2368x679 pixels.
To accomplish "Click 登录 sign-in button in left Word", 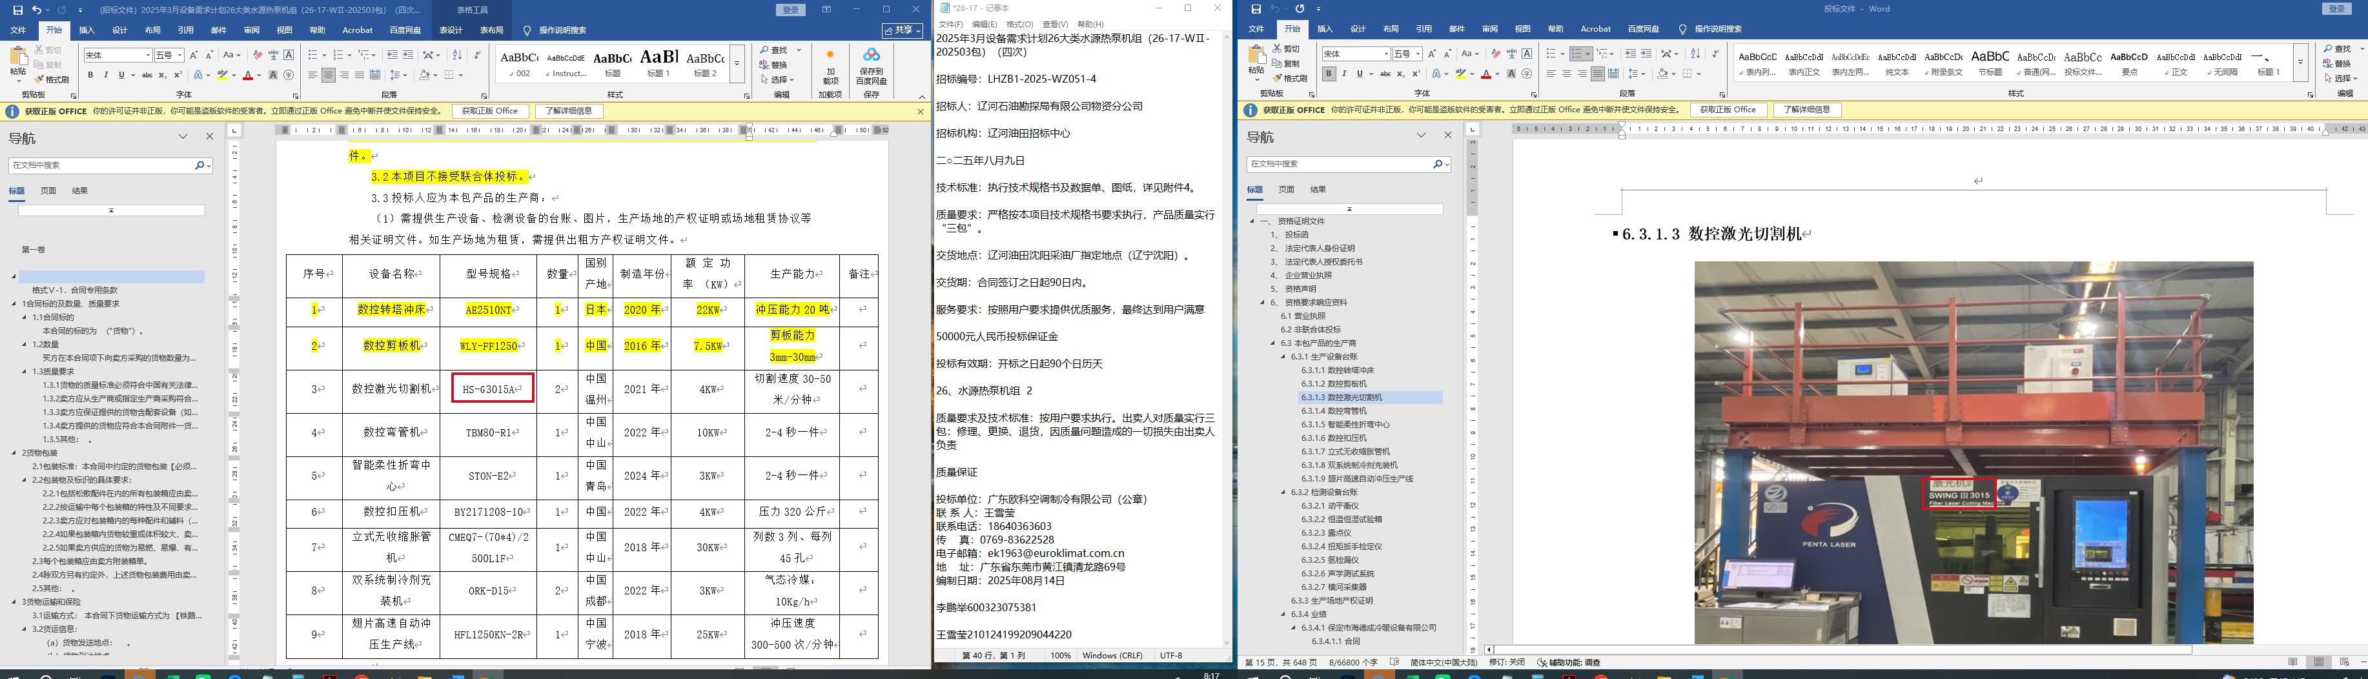I will [791, 10].
